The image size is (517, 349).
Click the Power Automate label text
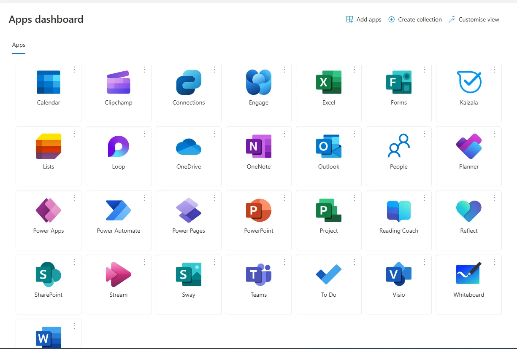click(119, 231)
